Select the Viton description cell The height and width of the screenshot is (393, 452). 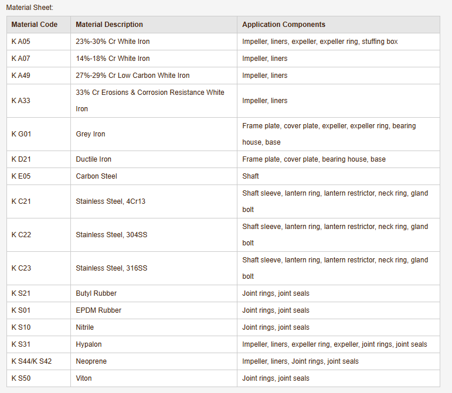tap(84, 378)
